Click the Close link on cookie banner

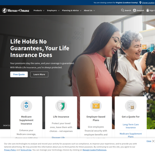click(x=149, y=141)
